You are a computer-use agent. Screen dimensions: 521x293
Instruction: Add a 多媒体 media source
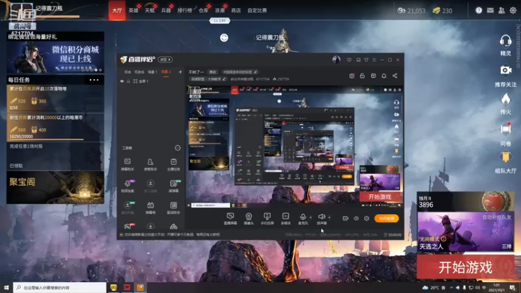285,219
